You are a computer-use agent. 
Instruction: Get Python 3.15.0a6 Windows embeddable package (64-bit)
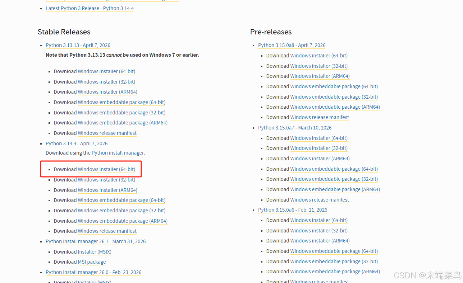coord(334,251)
